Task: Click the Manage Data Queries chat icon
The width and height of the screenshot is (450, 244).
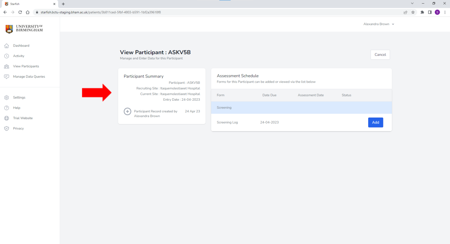Action: [6, 77]
